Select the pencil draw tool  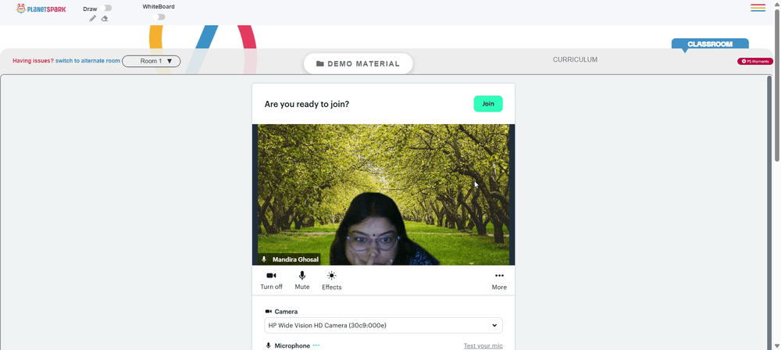93,19
